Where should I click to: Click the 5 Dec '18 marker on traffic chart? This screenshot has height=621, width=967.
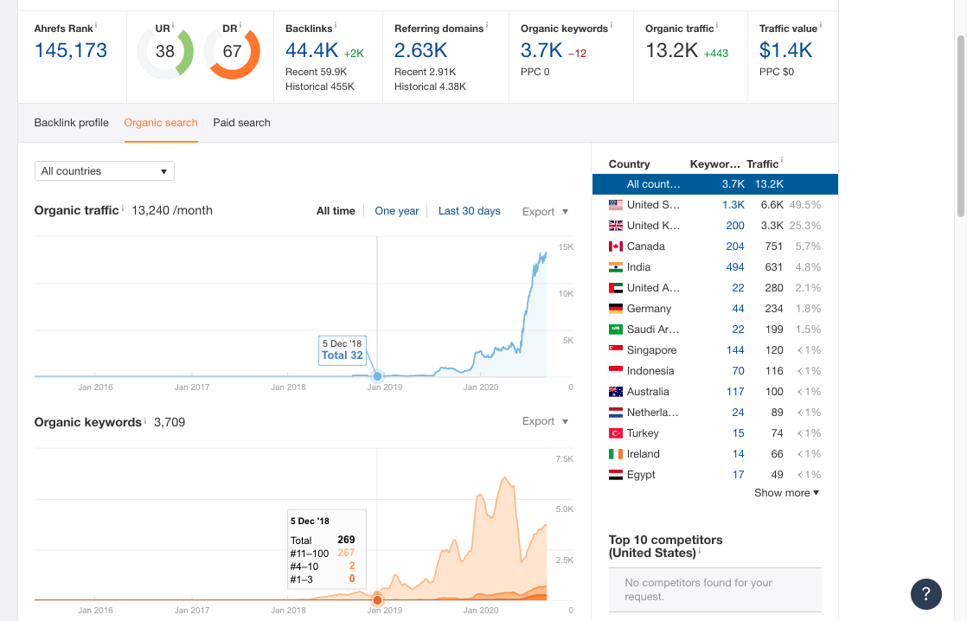click(x=378, y=376)
